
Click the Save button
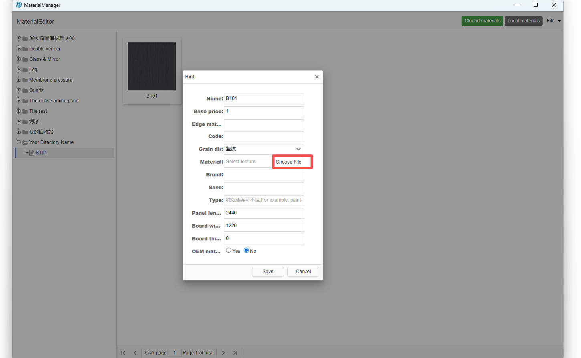click(x=268, y=272)
